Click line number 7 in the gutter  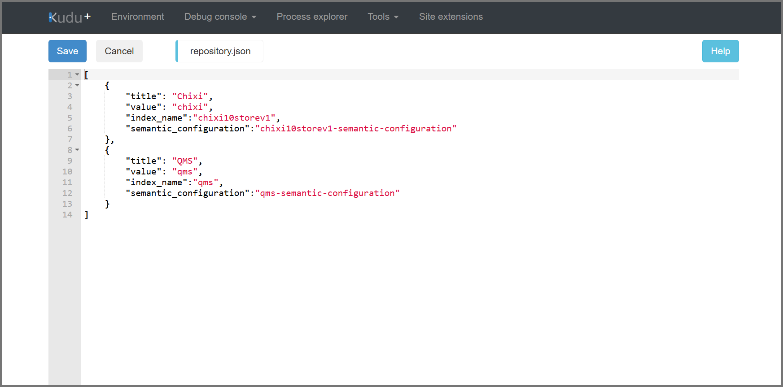(70, 139)
